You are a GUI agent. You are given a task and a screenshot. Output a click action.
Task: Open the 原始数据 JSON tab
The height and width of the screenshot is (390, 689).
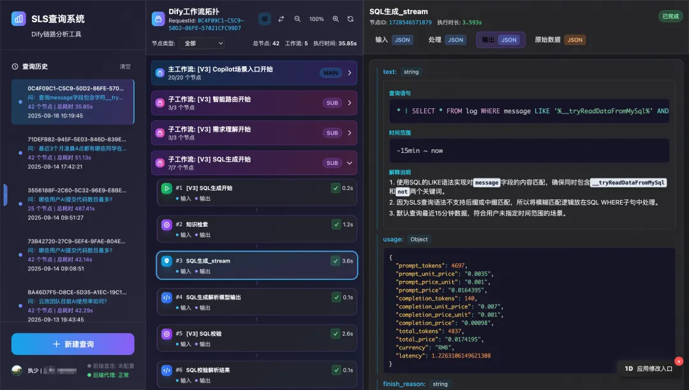point(560,40)
